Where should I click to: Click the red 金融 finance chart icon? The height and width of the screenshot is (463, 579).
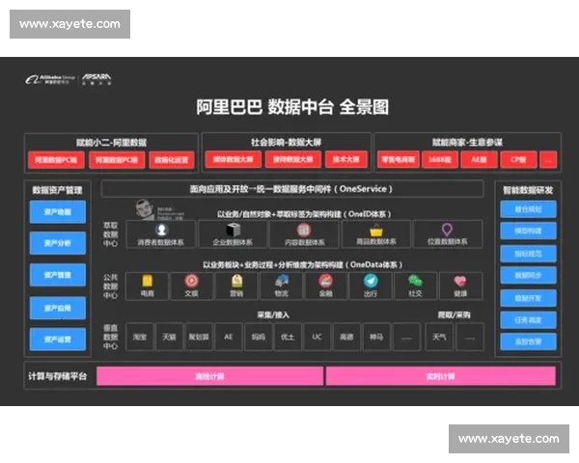coord(326,281)
